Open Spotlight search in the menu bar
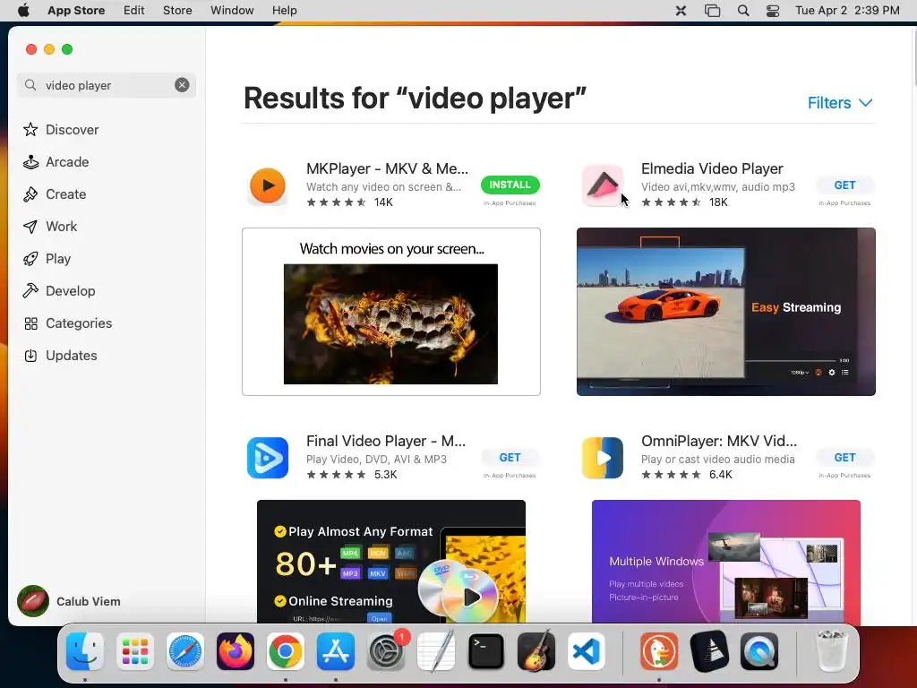Screen dimensions: 917x688 (742, 11)
